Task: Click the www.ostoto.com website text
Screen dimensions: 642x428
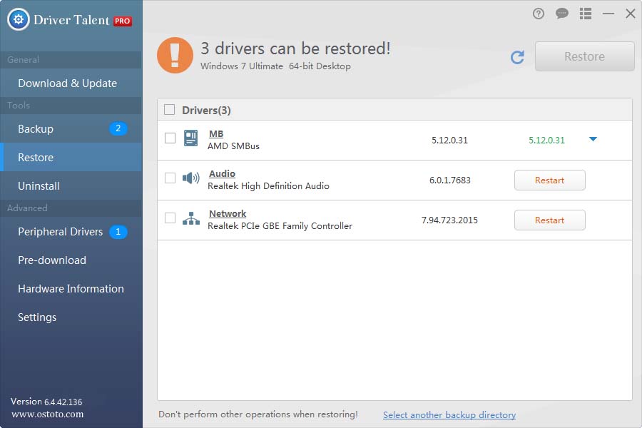Action: [x=48, y=414]
